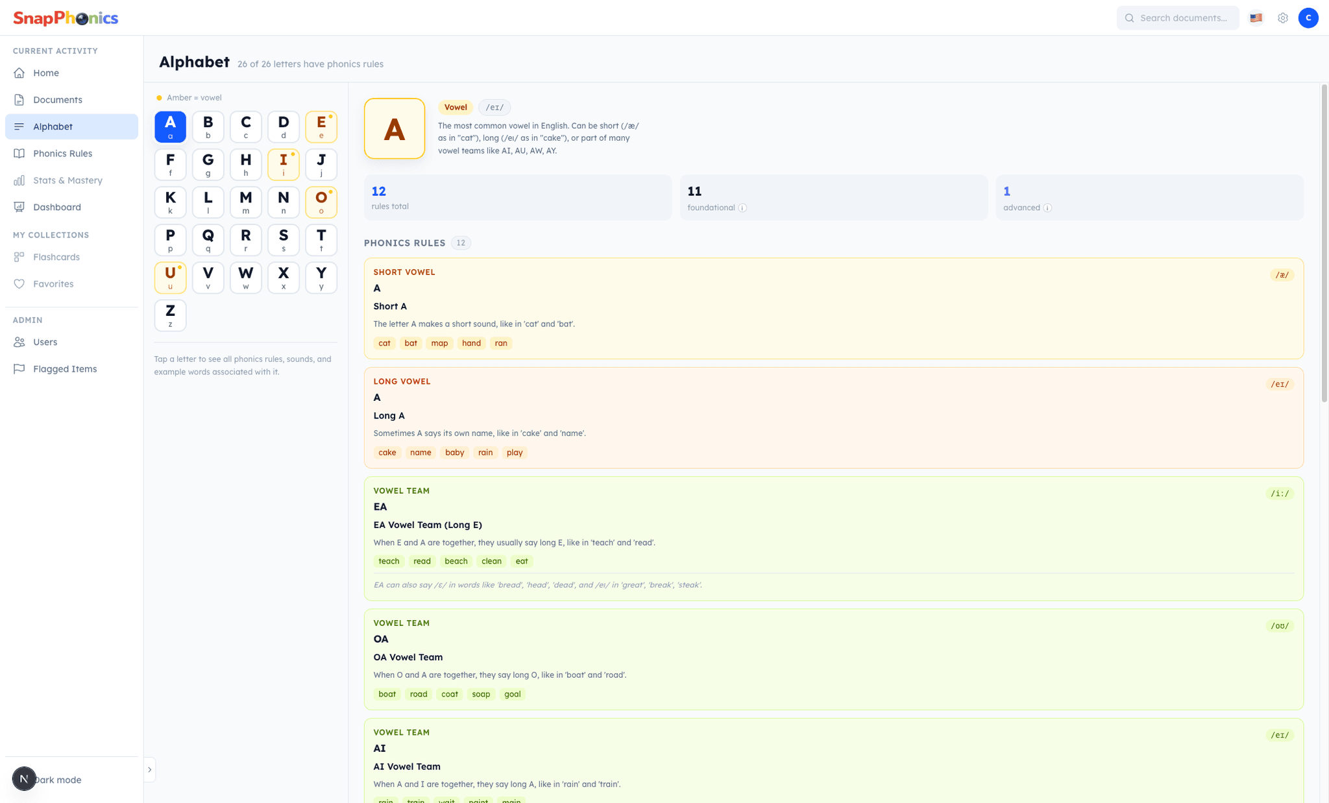
Task: Click the 'cake' example word chip
Action: [x=387, y=453]
